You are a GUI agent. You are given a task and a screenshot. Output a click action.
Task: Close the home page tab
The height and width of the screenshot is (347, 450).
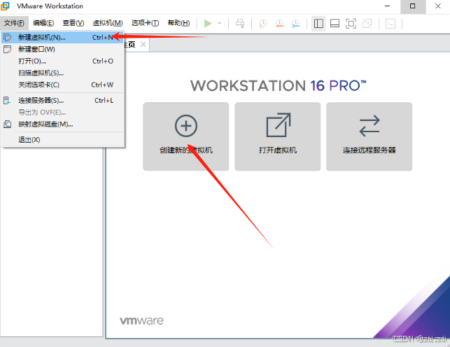pyautogui.click(x=143, y=45)
